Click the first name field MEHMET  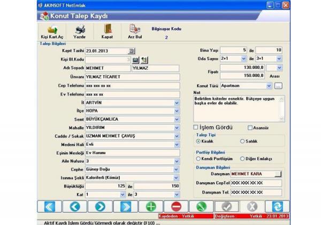click(x=108, y=68)
